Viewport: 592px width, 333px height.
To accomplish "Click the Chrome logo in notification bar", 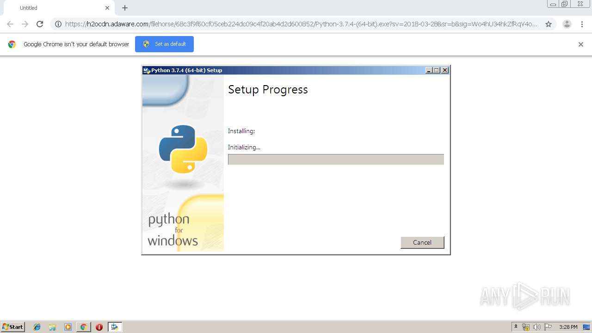I will 12,44.
